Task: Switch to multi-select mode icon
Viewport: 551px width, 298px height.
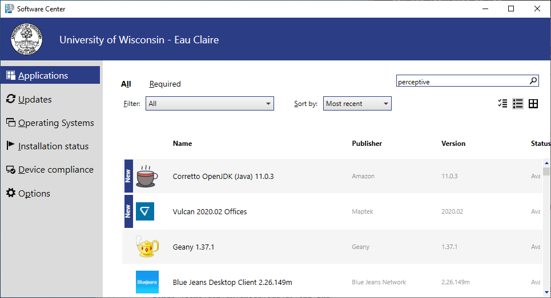Action: click(x=502, y=104)
